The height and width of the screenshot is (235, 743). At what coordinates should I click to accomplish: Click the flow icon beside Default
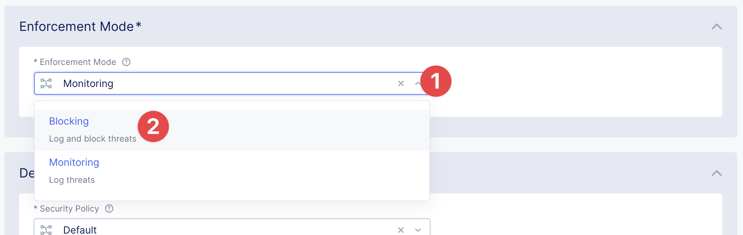tap(46, 230)
